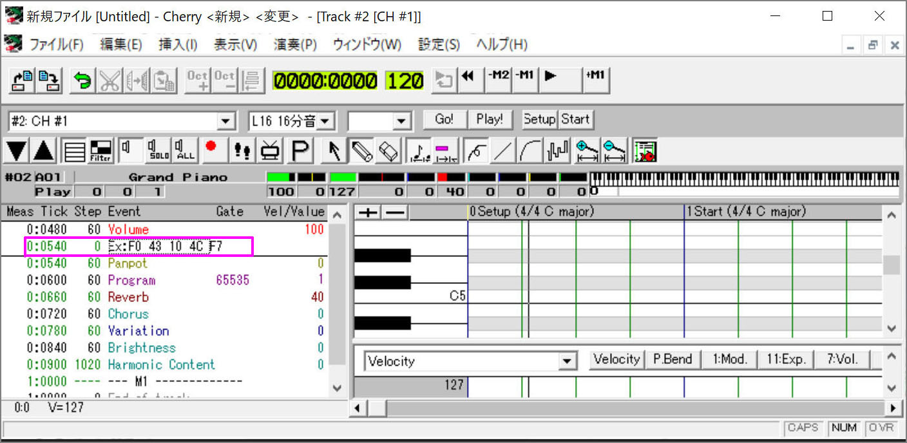This screenshot has width=907, height=443.
Task: Click the down triangle previous track icon
Action: (17, 151)
